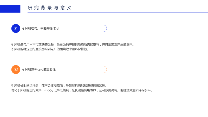Click the phrase 不仅可以降低能耗
Screen dimensions: 208x117
click(x=57, y=90)
